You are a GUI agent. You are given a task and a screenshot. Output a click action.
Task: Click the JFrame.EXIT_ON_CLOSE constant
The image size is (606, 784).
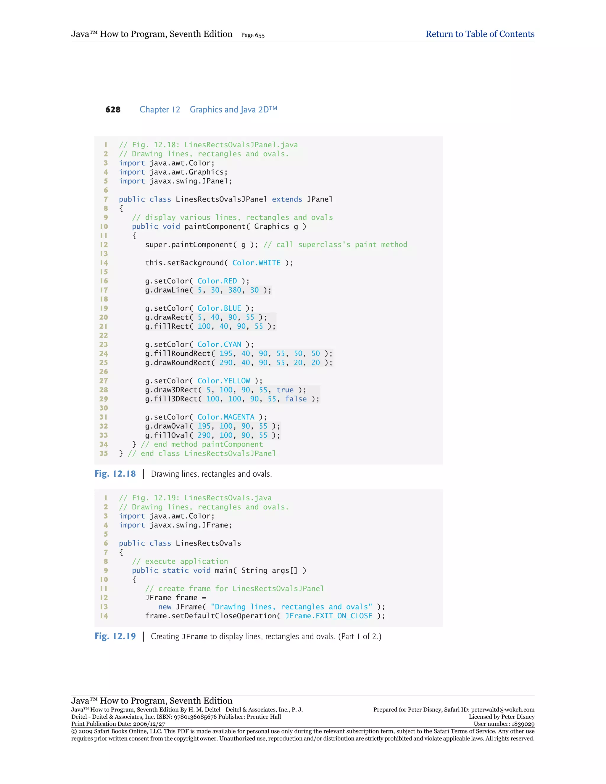[328, 616]
